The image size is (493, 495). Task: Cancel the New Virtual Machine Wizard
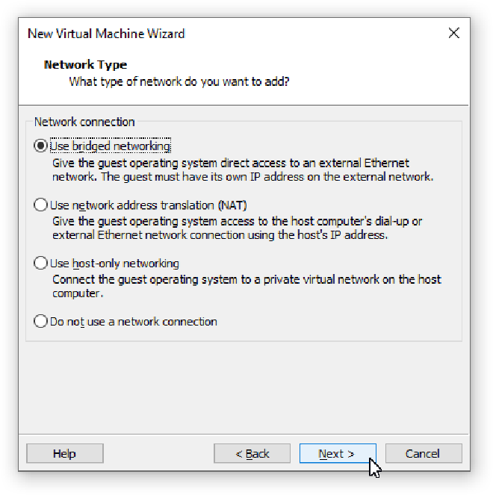423,453
